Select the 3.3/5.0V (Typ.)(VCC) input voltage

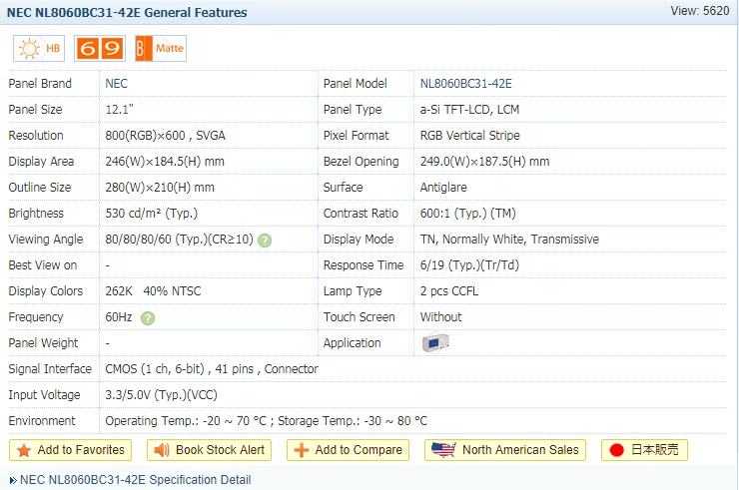pos(161,394)
